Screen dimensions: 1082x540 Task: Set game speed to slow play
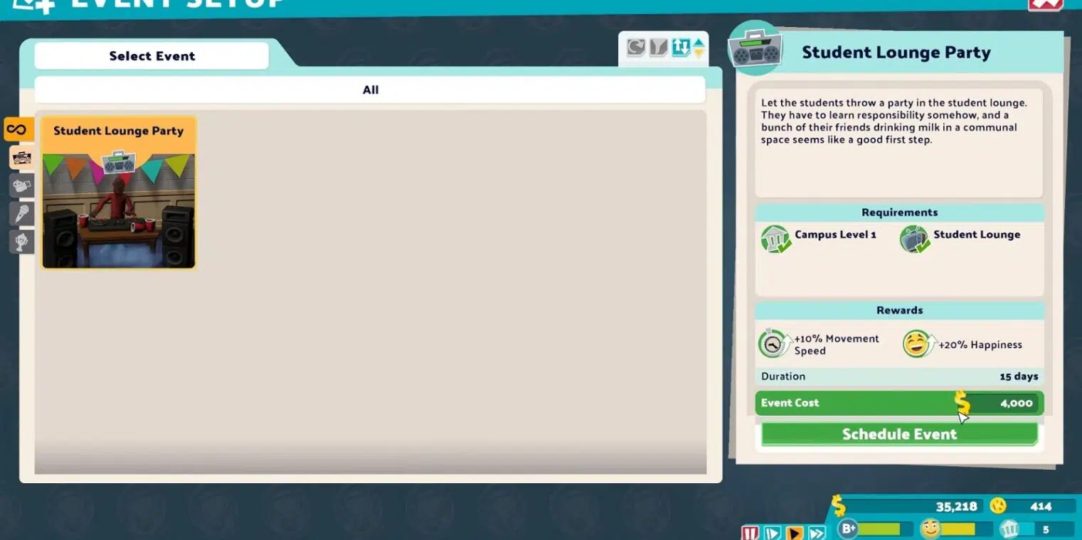pyautogui.click(x=773, y=532)
